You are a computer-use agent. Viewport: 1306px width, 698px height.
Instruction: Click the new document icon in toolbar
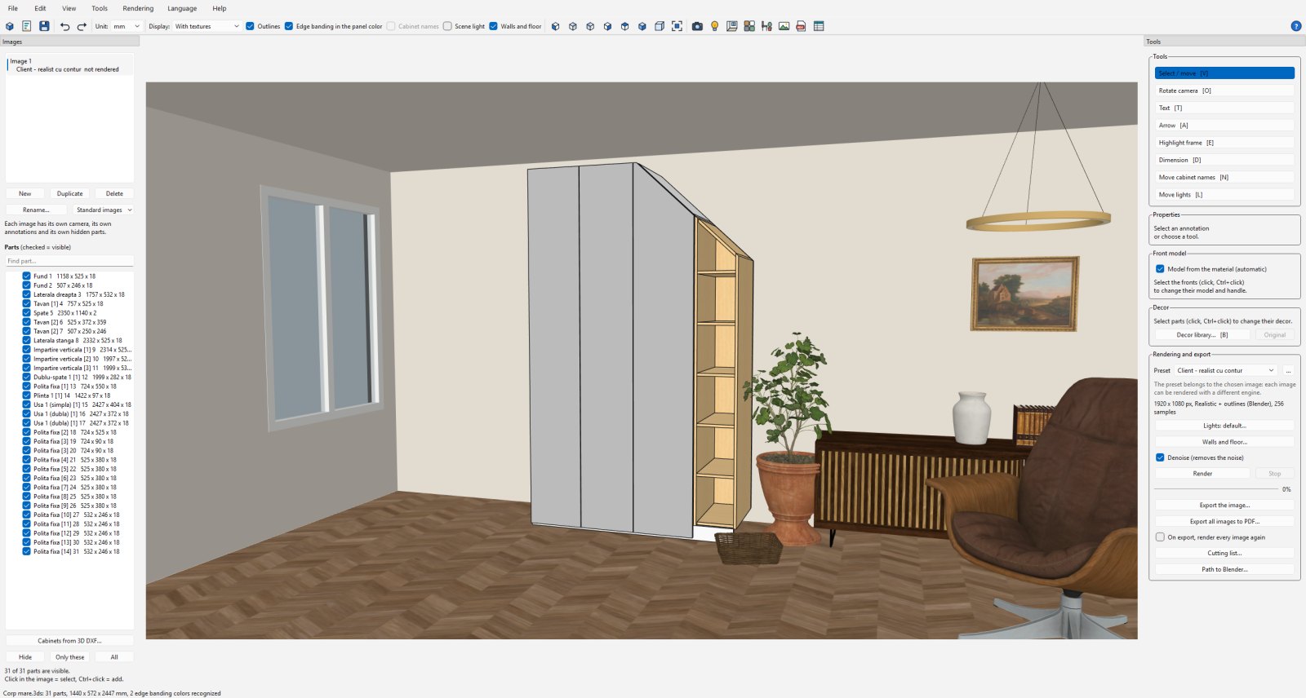click(x=27, y=26)
